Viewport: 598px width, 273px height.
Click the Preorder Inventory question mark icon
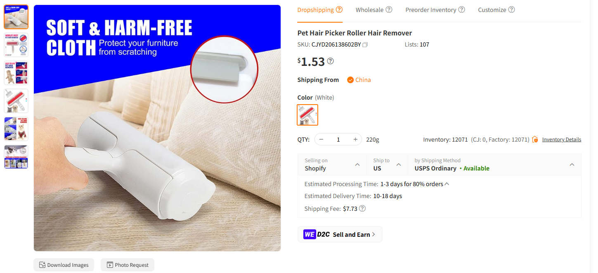pos(461,9)
